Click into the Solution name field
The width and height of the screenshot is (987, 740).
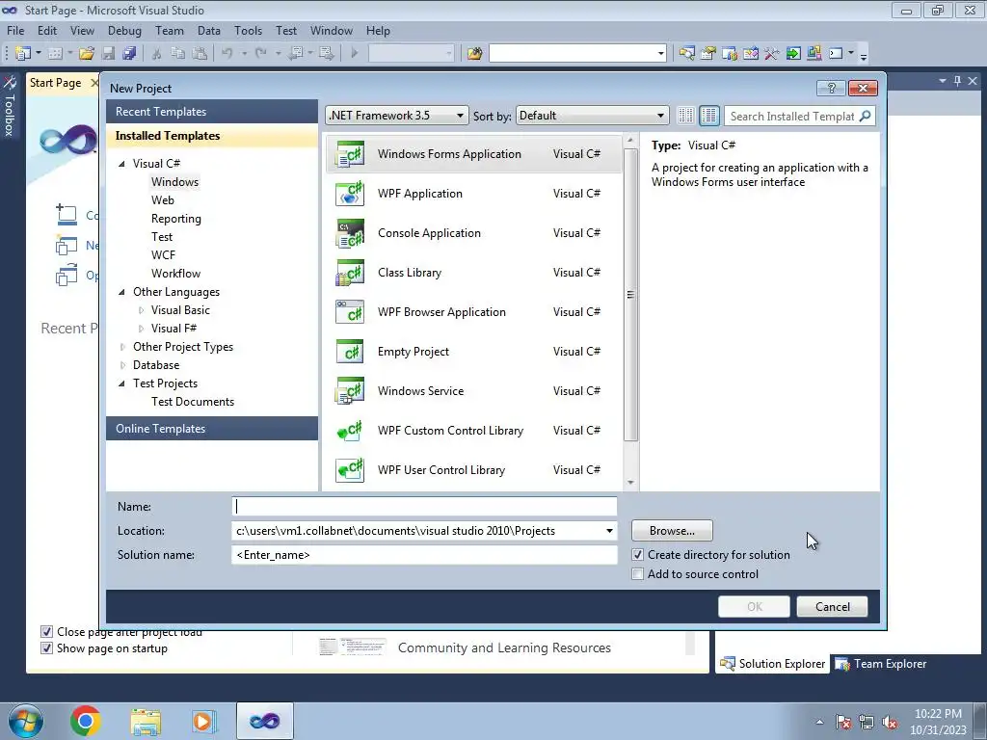pyautogui.click(x=424, y=555)
